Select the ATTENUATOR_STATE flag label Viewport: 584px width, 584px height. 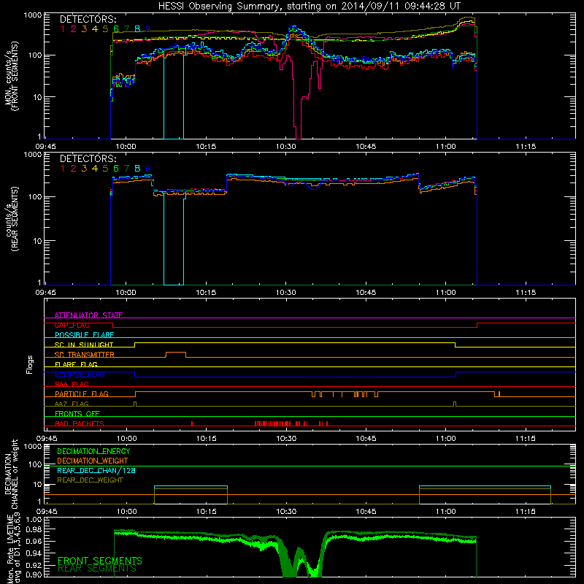coord(88,315)
